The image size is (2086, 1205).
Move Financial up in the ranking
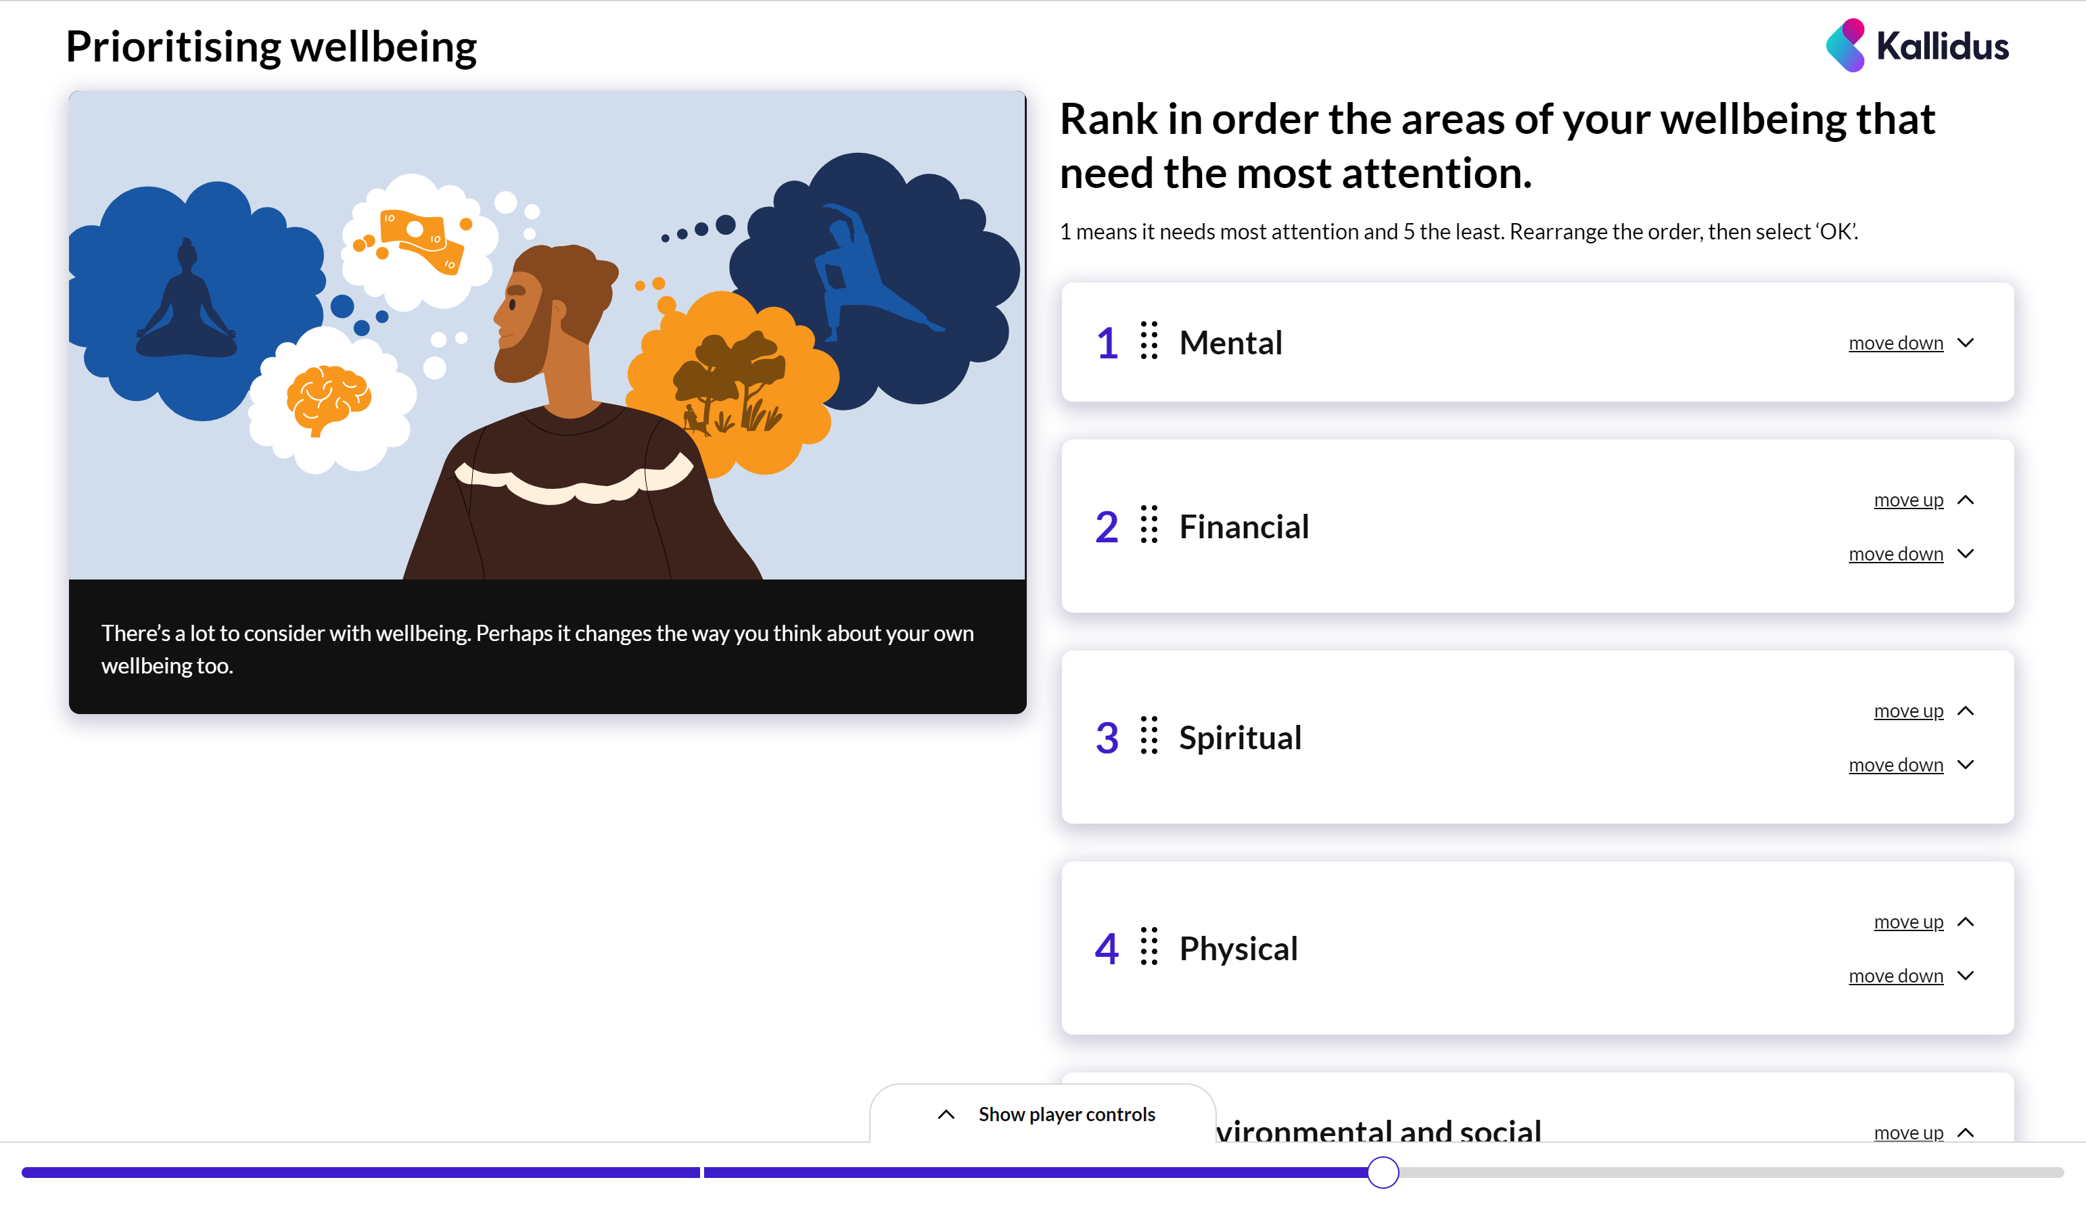click(x=1908, y=500)
